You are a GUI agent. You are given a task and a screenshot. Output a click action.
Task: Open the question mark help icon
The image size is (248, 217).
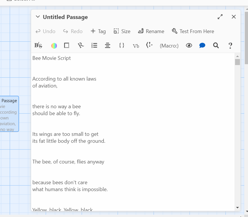coord(230,46)
